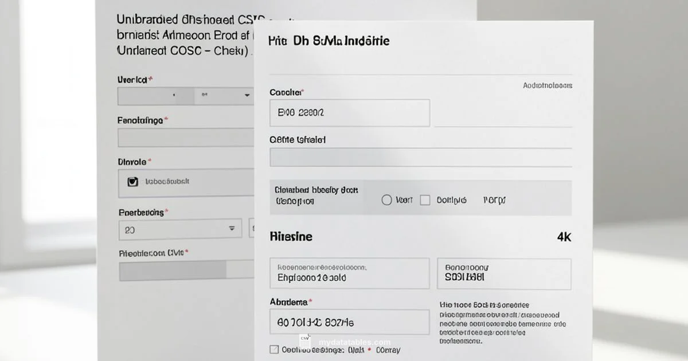Select the Veert radio button
Image resolution: width=688 pixels, height=361 pixels.
[387, 199]
